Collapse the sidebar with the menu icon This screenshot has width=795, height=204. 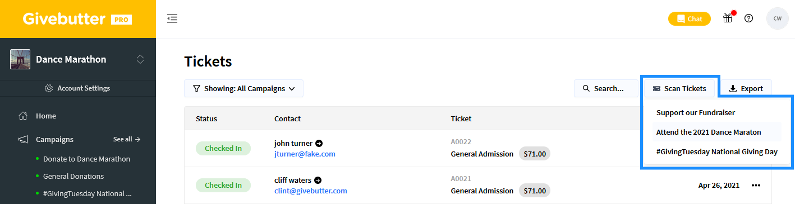point(172,19)
